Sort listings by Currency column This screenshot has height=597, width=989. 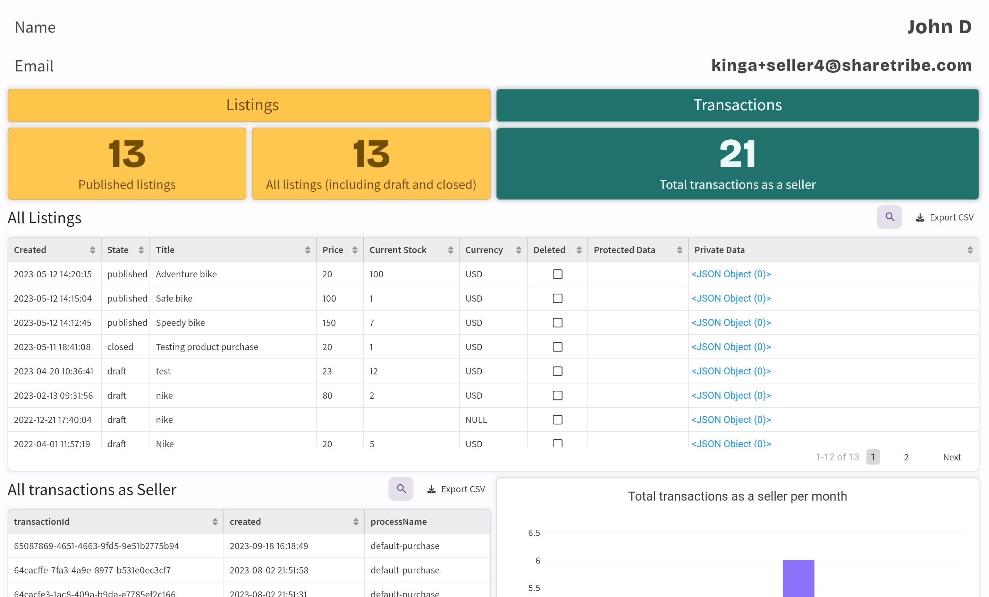[x=518, y=250]
